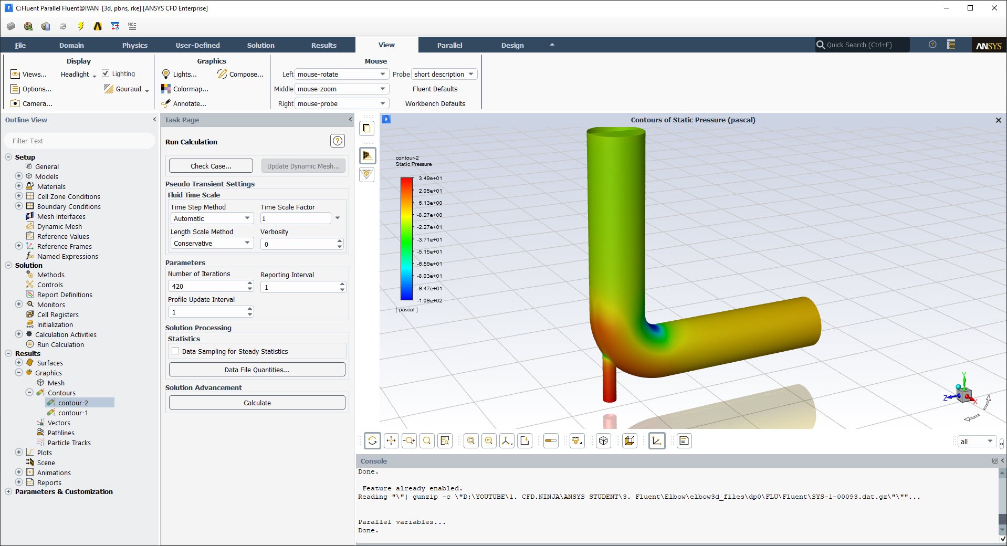Toggle the Lighting checkbox

pyautogui.click(x=106, y=73)
